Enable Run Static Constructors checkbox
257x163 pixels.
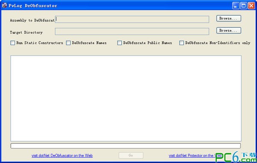(x=12, y=43)
